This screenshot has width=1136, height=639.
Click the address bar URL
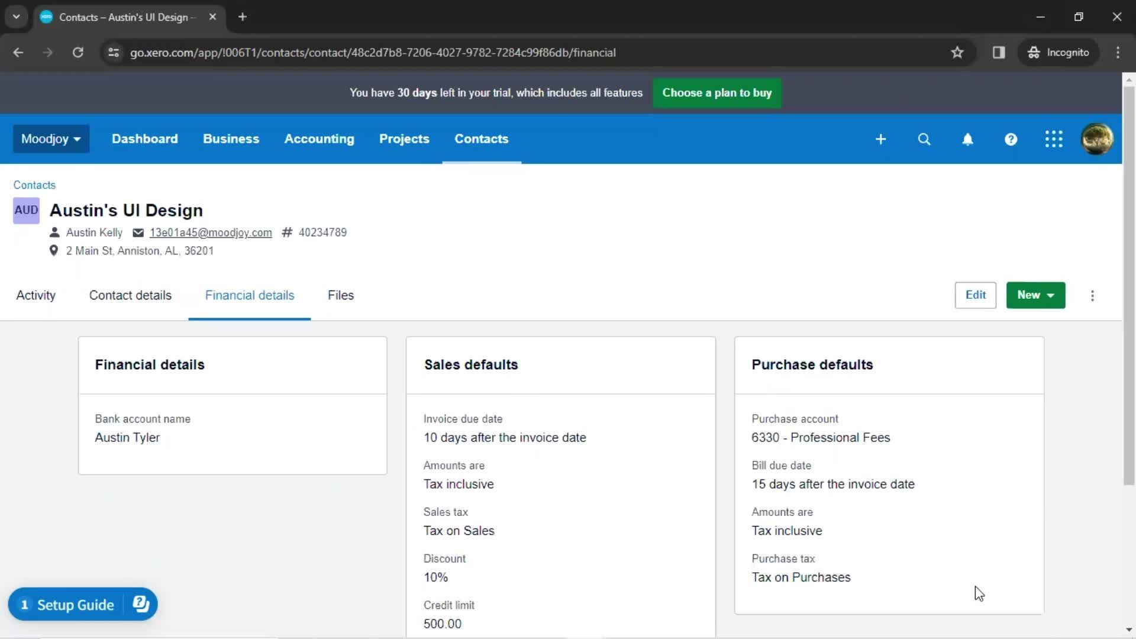coord(373,53)
